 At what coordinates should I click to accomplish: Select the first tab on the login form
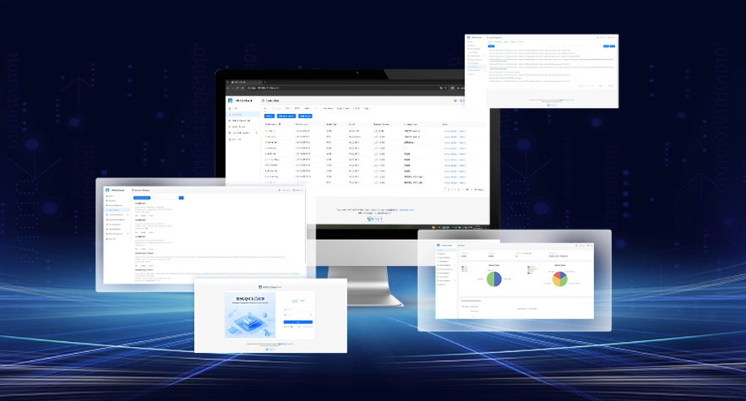pos(294,300)
